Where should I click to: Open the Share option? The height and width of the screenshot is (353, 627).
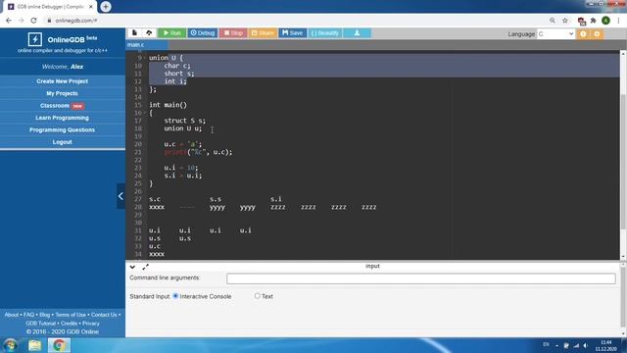pos(263,33)
